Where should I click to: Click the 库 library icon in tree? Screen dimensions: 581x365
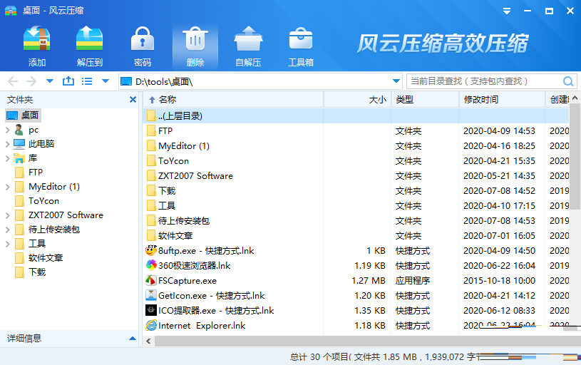click(x=19, y=158)
